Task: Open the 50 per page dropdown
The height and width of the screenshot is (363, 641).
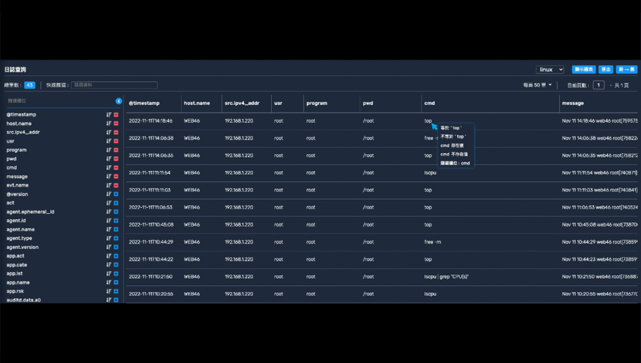Action: tap(537, 85)
